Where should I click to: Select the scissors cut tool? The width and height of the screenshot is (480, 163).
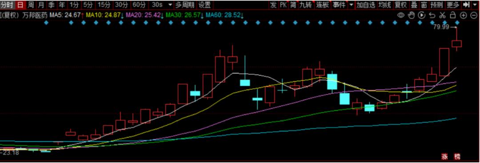pyautogui.click(x=442, y=15)
